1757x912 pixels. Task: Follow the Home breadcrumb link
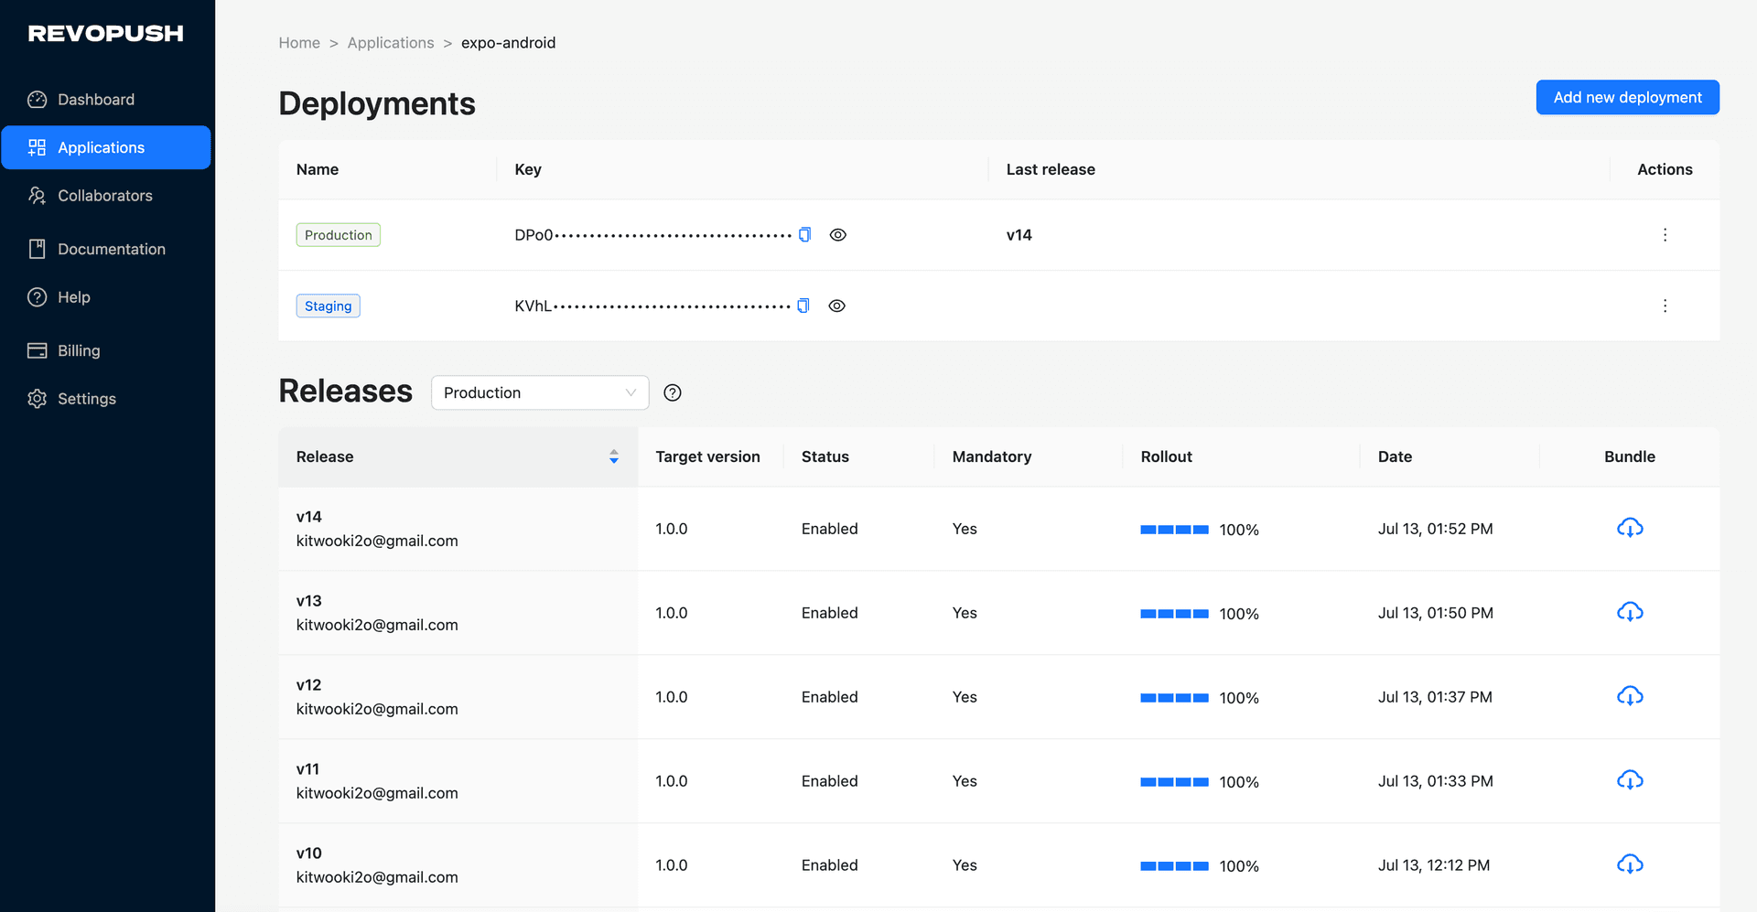(299, 43)
